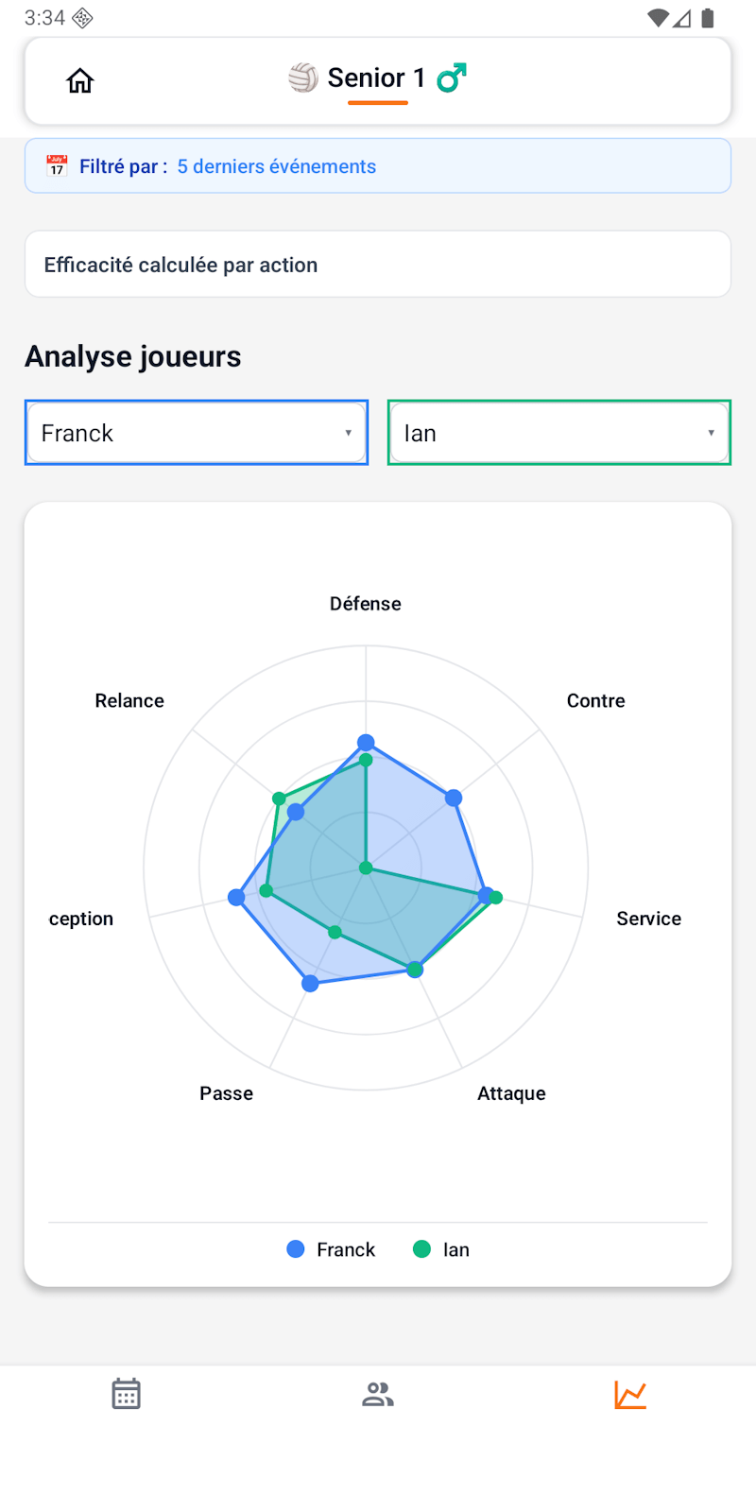This screenshot has height=1512, width=756.
Task: Tap the male gender symbol icon
Action: click(452, 77)
